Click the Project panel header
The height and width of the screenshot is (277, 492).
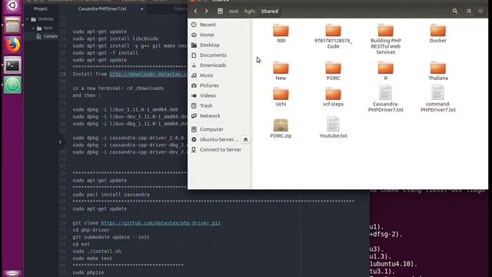(41, 8)
